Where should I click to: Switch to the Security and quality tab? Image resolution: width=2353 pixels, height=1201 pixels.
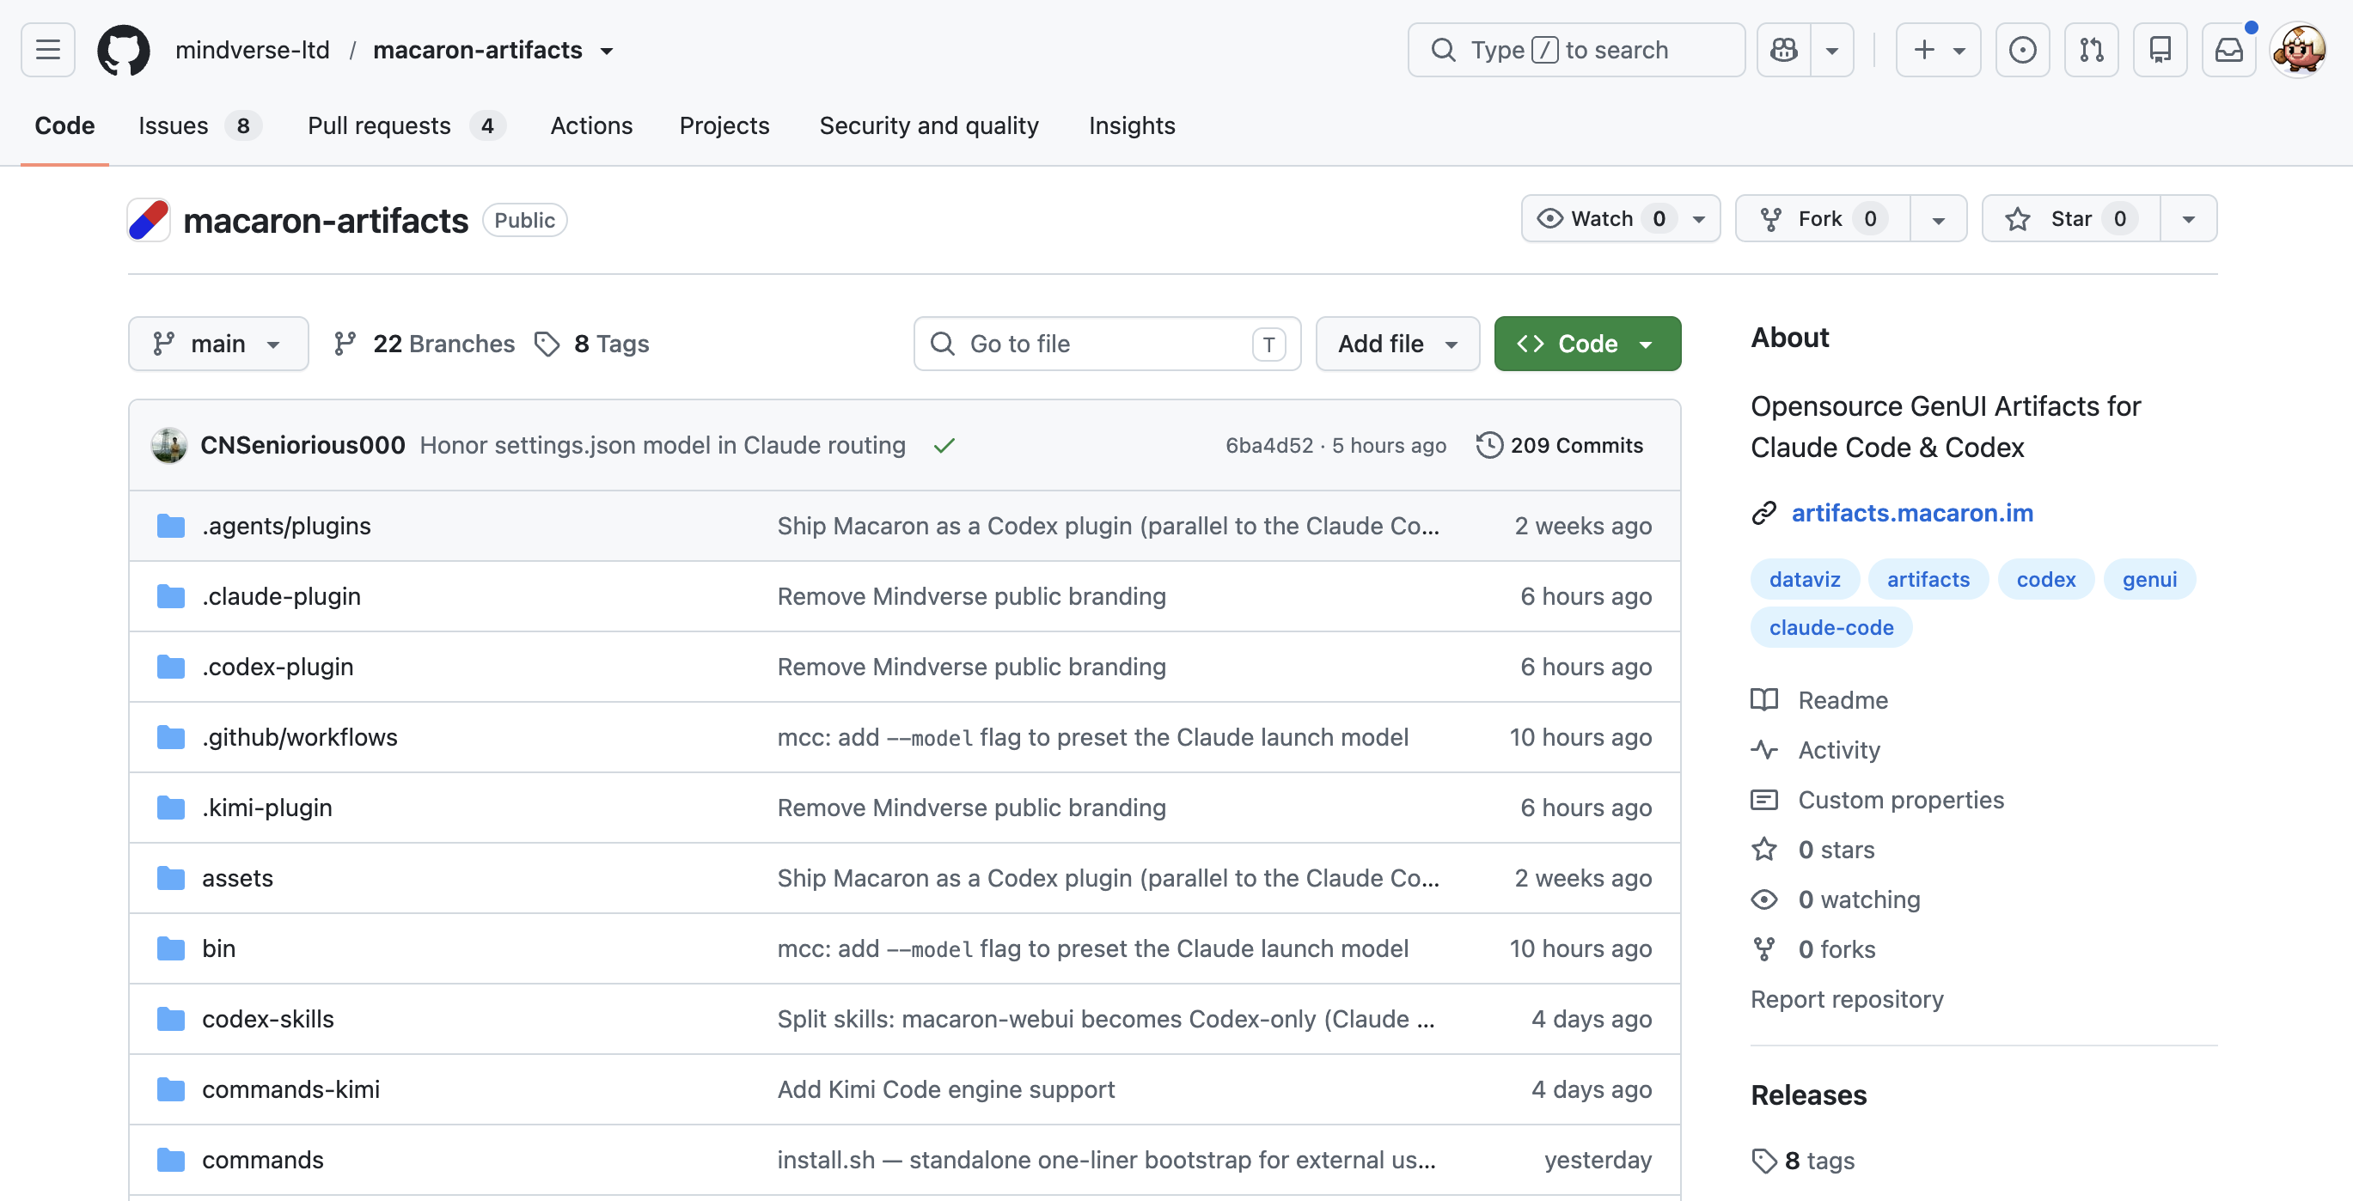[929, 125]
